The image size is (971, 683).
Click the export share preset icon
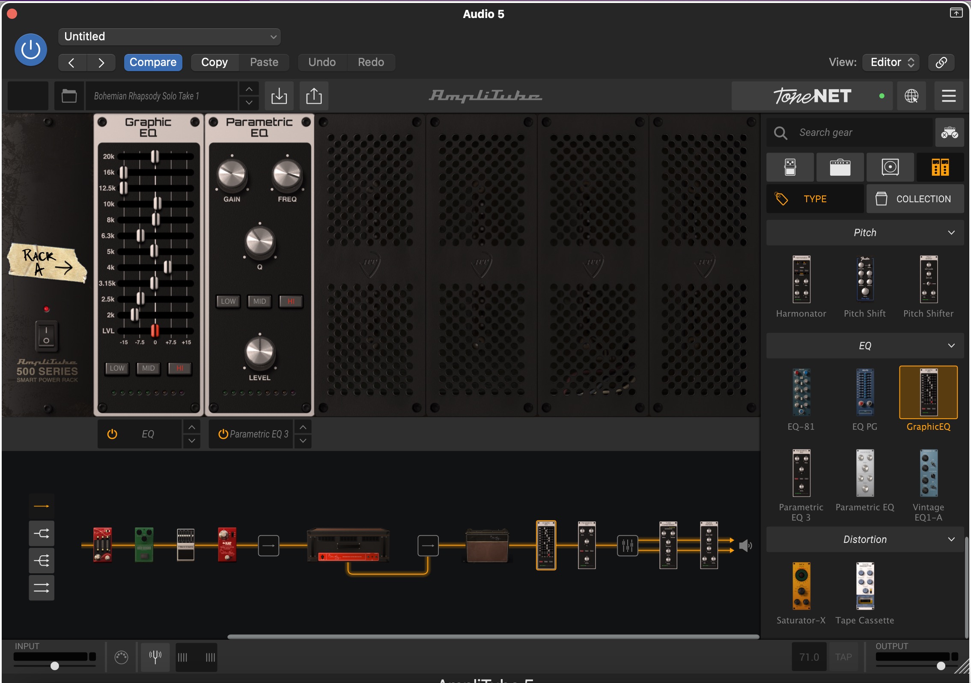(x=314, y=96)
